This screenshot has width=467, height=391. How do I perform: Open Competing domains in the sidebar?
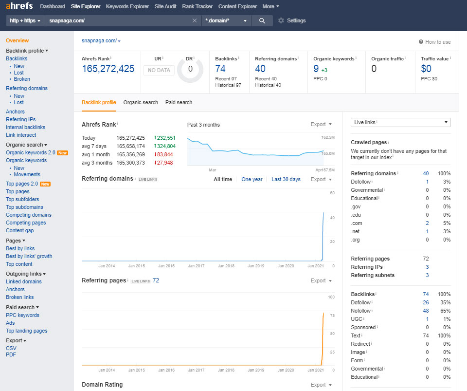click(29, 215)
